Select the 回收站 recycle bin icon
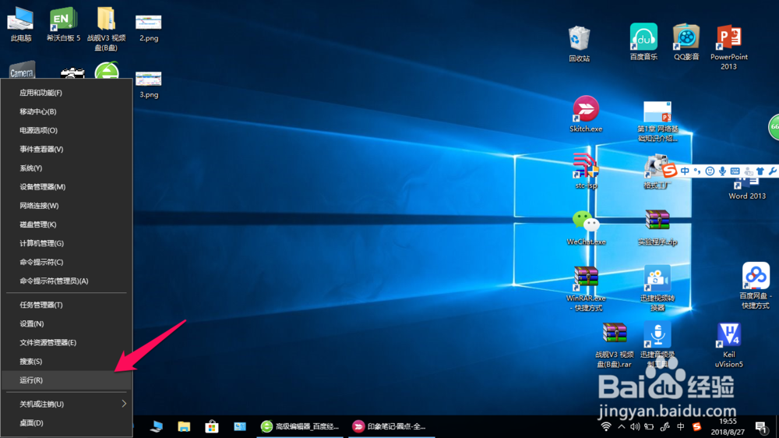Image resolution: width=779 pixels, height=438 pixels. click(580, 44)
